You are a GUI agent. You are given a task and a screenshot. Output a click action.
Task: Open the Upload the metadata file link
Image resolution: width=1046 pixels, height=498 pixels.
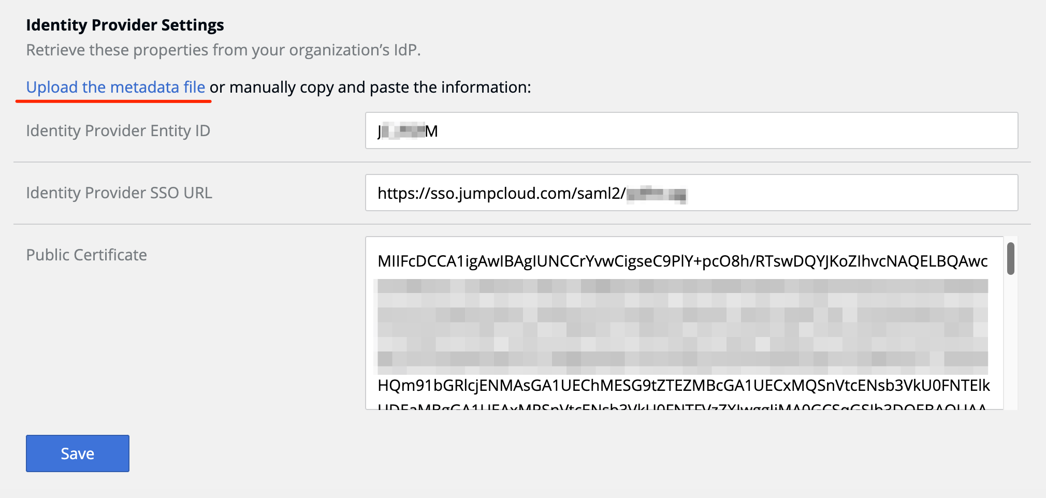pyautogui.click(x=115, y=87)
